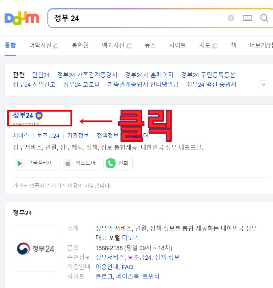Click 더보기 after the 소개 text
The image size is (273, 288).
tap(131, 238)
